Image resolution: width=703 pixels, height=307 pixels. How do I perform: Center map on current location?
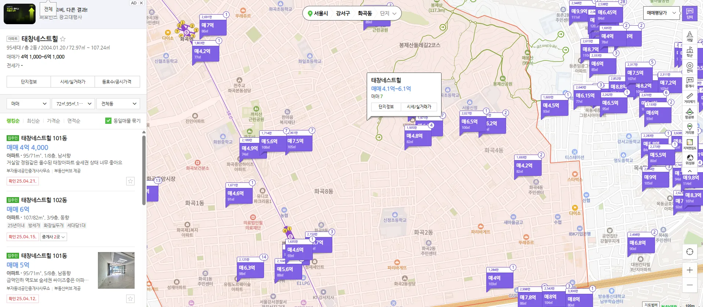689,251
